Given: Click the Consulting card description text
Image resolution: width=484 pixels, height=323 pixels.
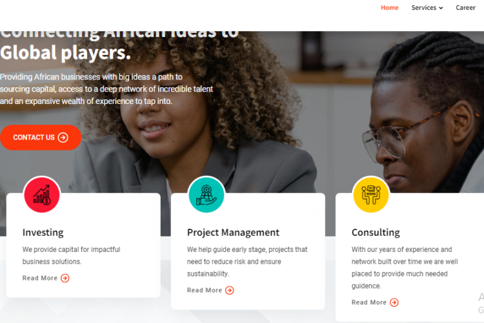Looking at the screenshot, I should [x=405, y=267].
